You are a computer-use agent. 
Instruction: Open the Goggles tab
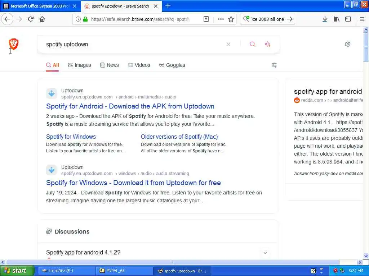(172, 65)
